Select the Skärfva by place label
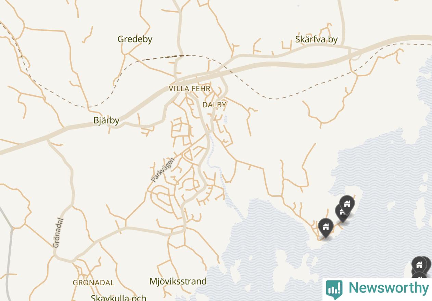The width and height of the screenshot is (432, 301). click(x=317, y=39)
